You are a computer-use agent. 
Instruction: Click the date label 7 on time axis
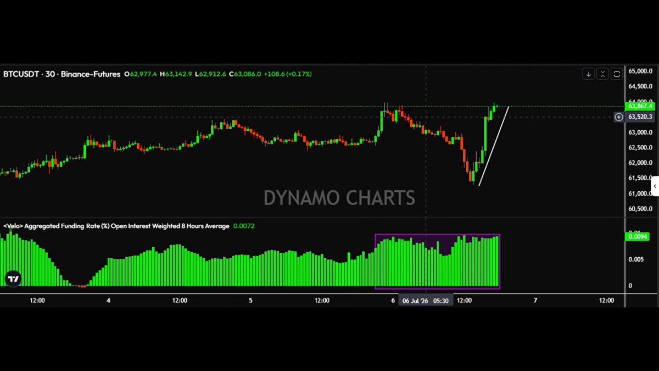tap(535, 301)
